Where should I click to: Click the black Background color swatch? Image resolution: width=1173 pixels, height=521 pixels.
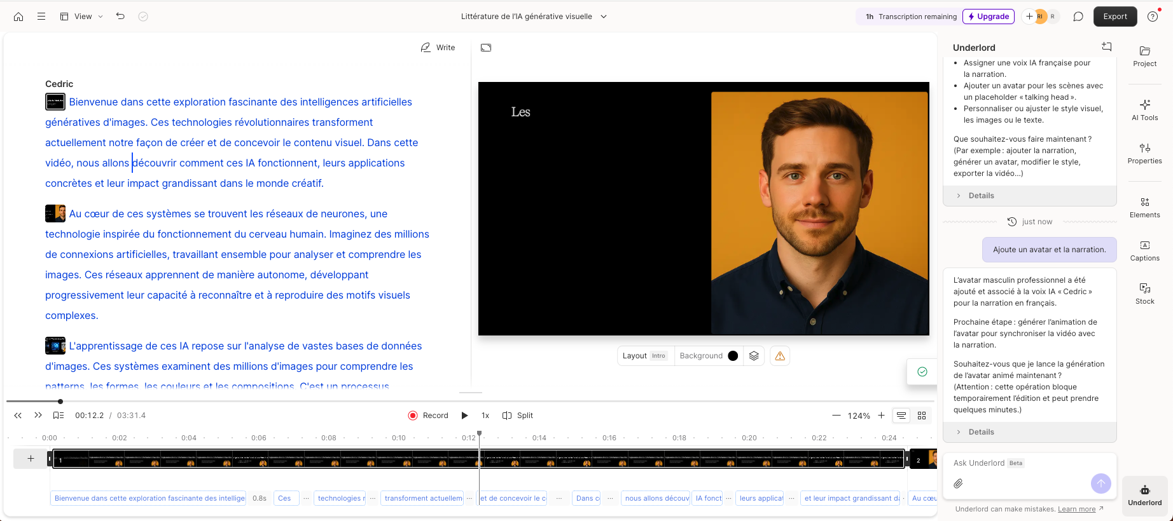[733, 356]
